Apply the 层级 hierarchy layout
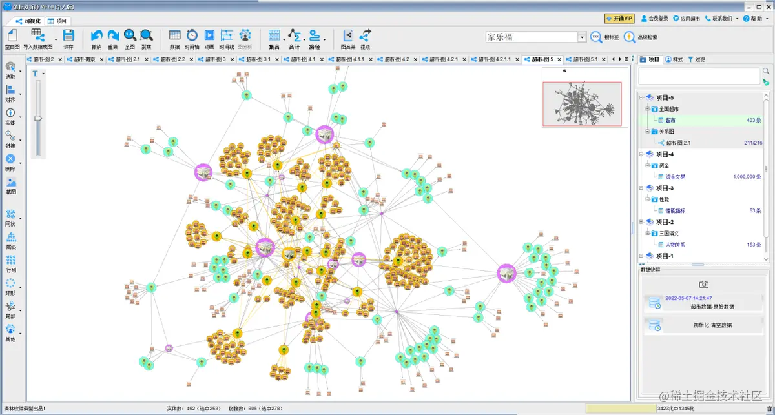Screen dimensions: 775x415 click(x=10, y=238)
